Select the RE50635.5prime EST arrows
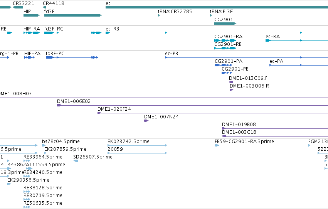The image size is (328, 209). pyautogui.click(x=27, y=207)
